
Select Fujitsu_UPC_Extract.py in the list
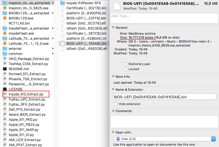tap(27, 99)
